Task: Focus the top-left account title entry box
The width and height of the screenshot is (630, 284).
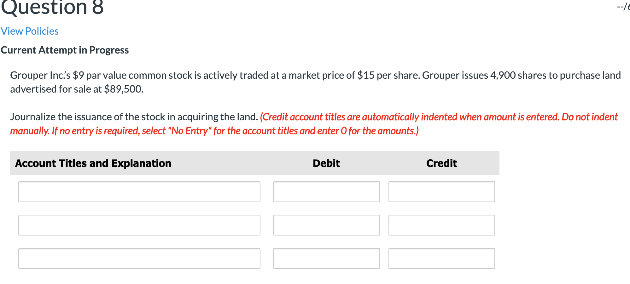Action: [x=139, y=191]
